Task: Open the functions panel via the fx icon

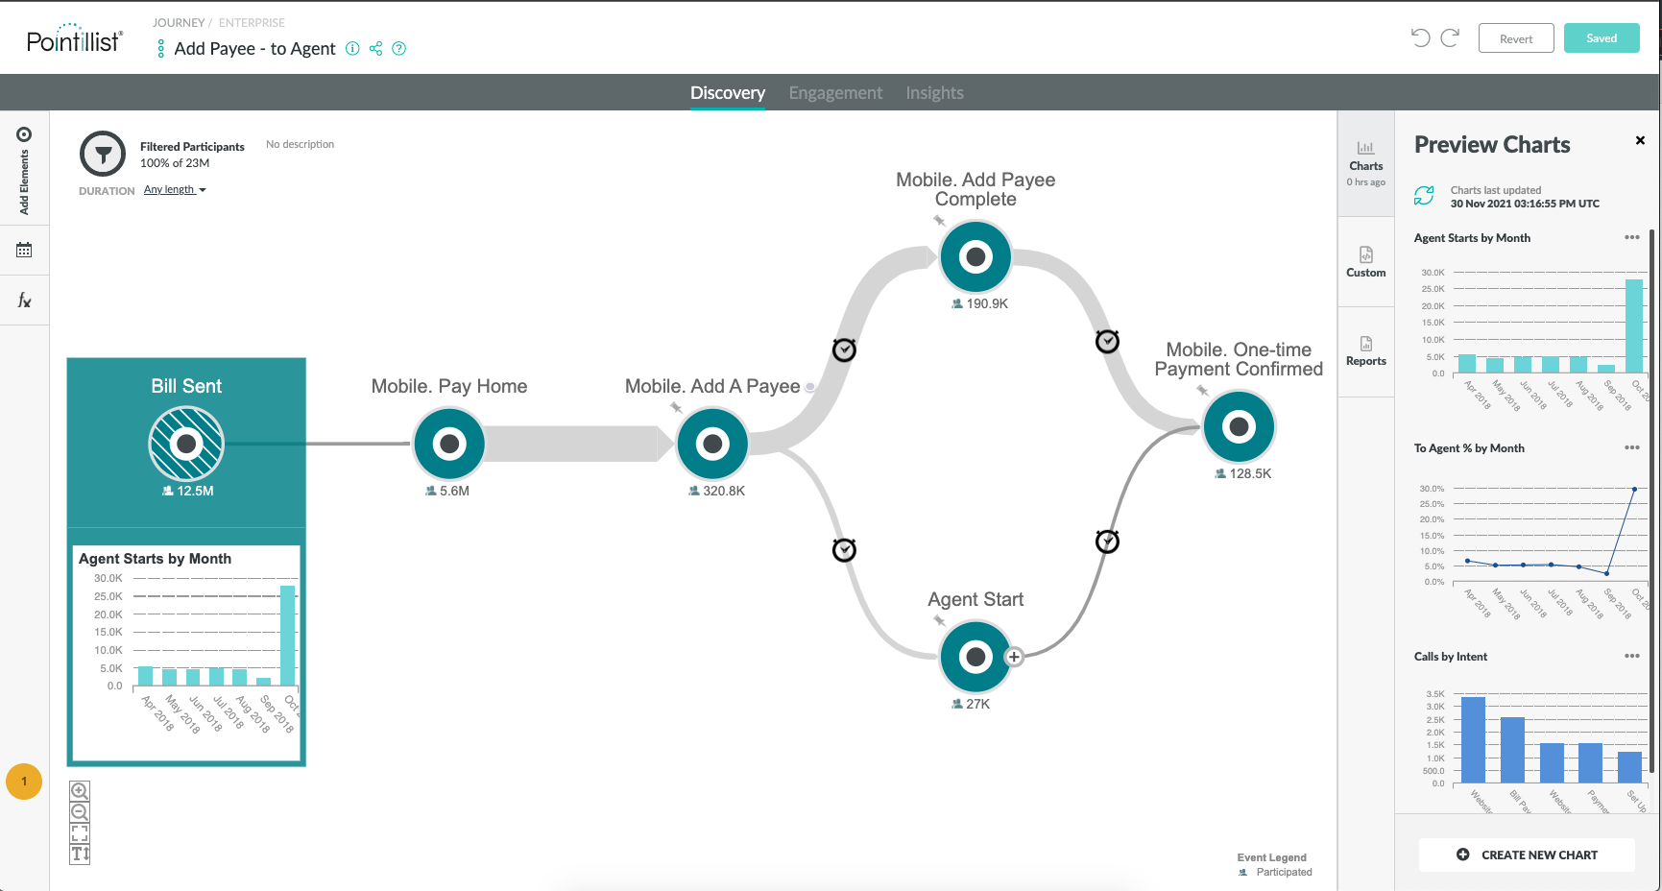Action: pos(24,300)
